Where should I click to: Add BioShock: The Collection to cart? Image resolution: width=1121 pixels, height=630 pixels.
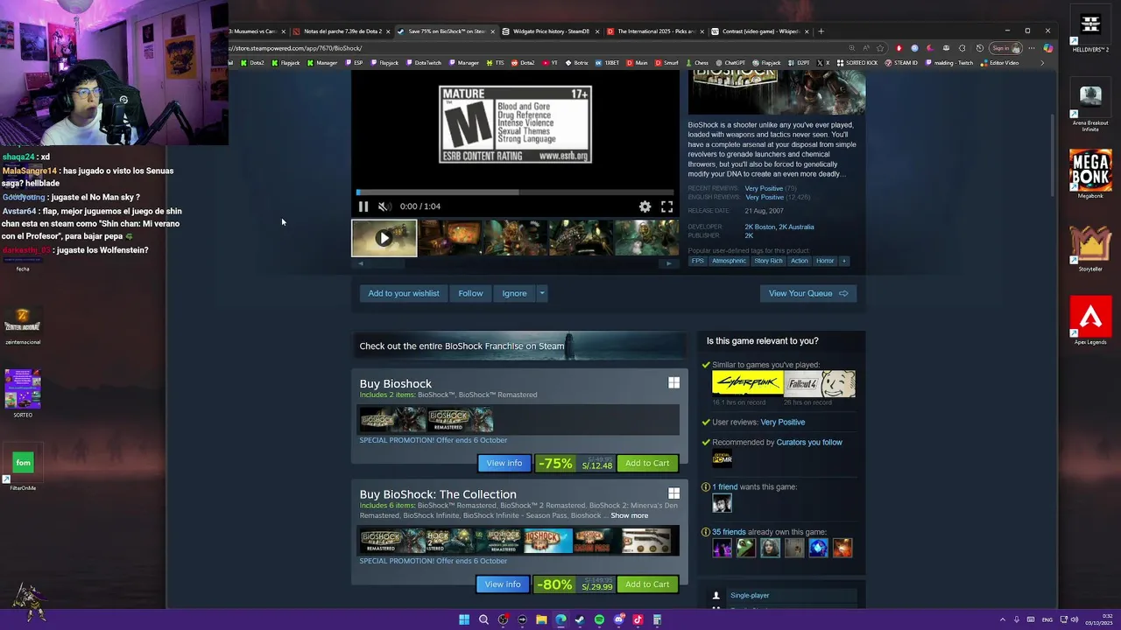coord(647,584)
